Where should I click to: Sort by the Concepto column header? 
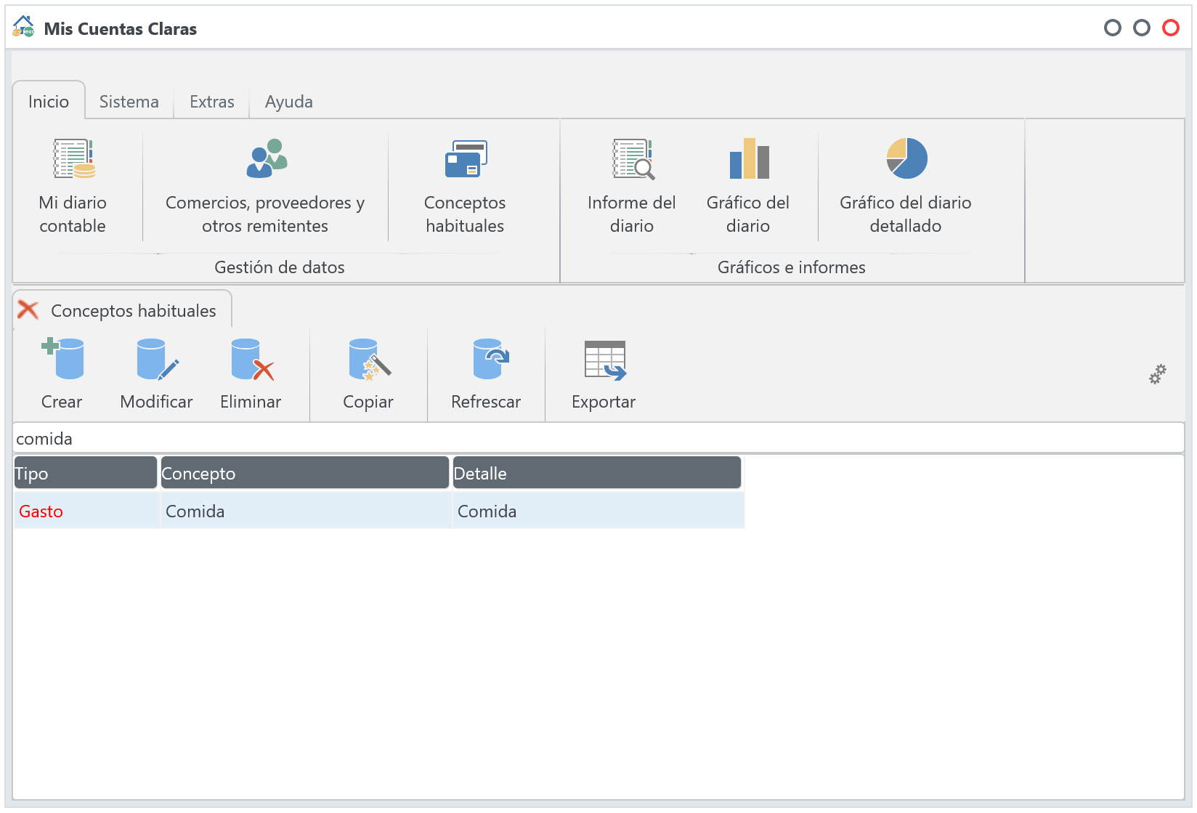point(304,474)
